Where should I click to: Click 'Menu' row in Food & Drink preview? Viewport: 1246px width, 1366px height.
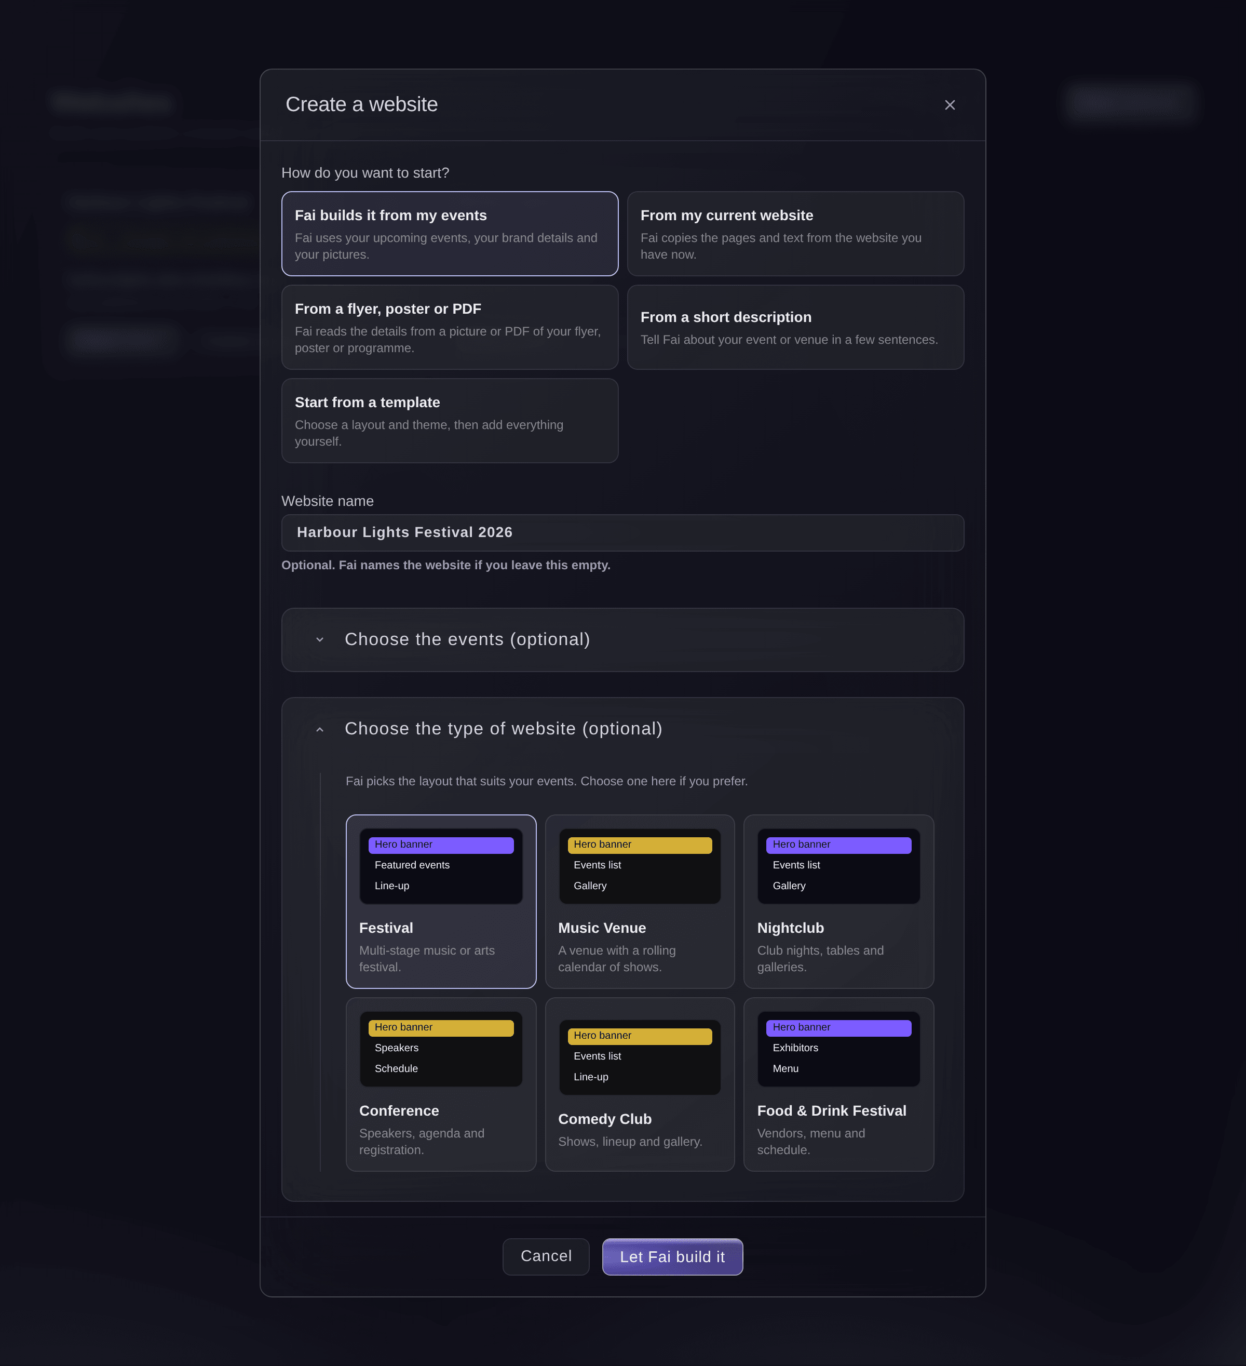click(x=785, y=1068)
